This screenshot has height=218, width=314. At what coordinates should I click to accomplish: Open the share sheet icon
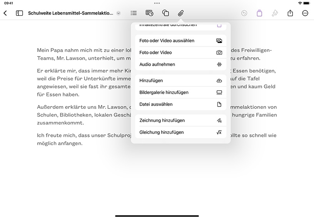click(x=290, y=13)
